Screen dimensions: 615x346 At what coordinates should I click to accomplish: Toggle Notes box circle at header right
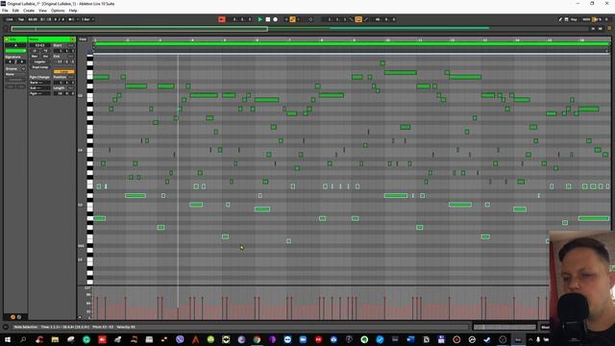tap(73, 39)
